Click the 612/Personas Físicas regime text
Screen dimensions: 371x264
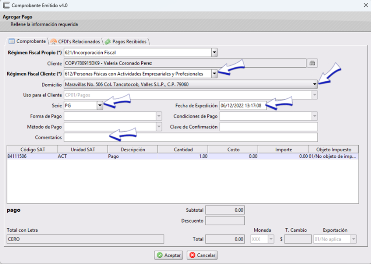[x=134, y=74]
